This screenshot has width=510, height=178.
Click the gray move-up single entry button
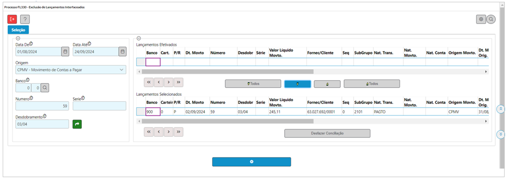click(327, 84)
